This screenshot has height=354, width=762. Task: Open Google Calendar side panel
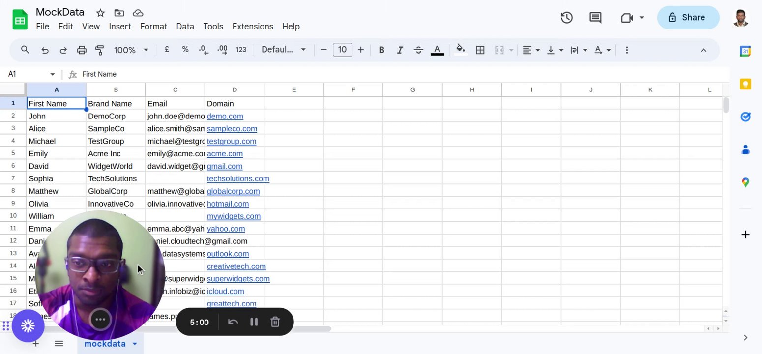click(745, 51)
